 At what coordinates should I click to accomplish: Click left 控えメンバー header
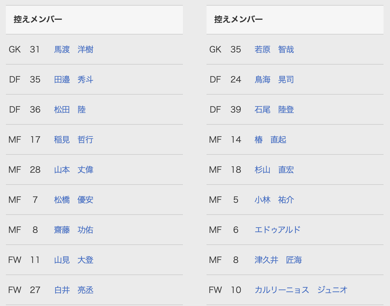point(38,19)
